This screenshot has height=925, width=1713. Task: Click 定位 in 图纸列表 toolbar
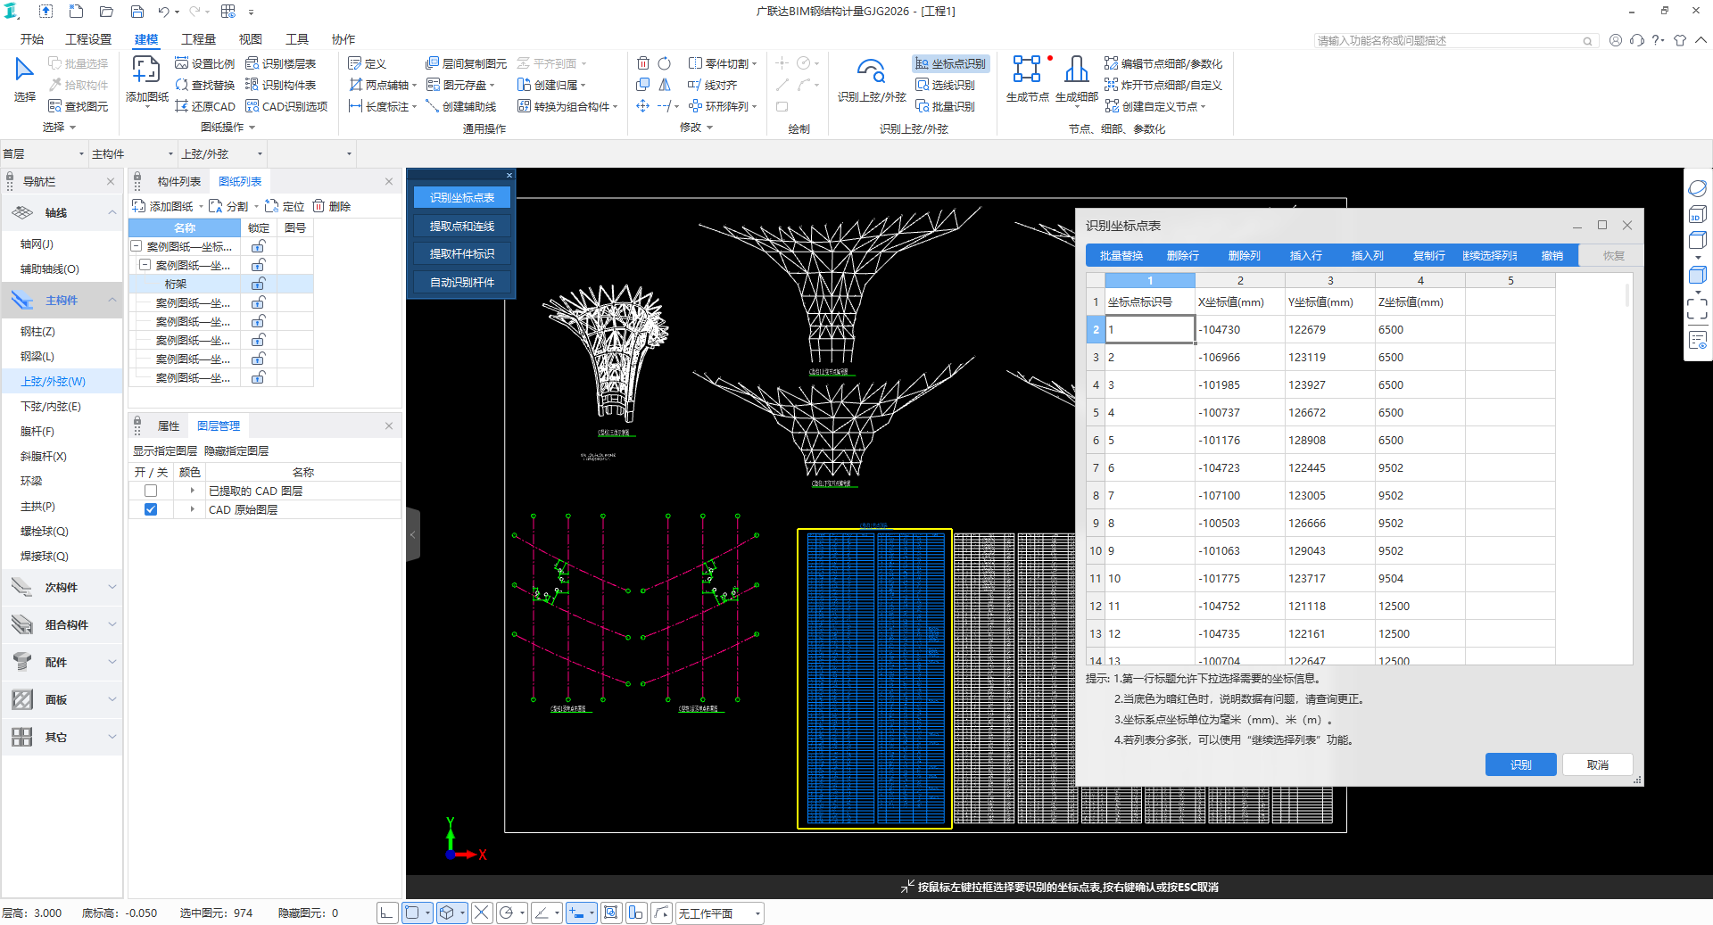(x=285, y=206)
